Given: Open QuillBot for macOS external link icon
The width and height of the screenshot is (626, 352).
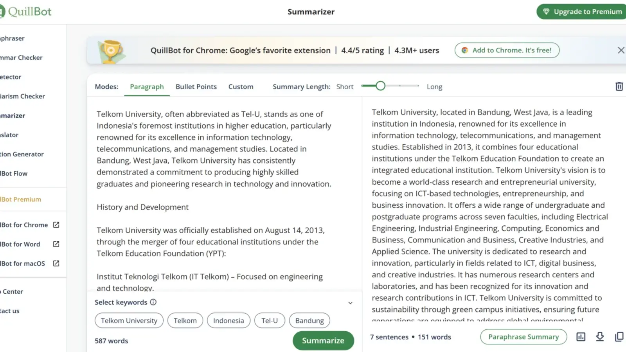Looking at the screenshot, I should pyautogui.click(x=56, y=263).
